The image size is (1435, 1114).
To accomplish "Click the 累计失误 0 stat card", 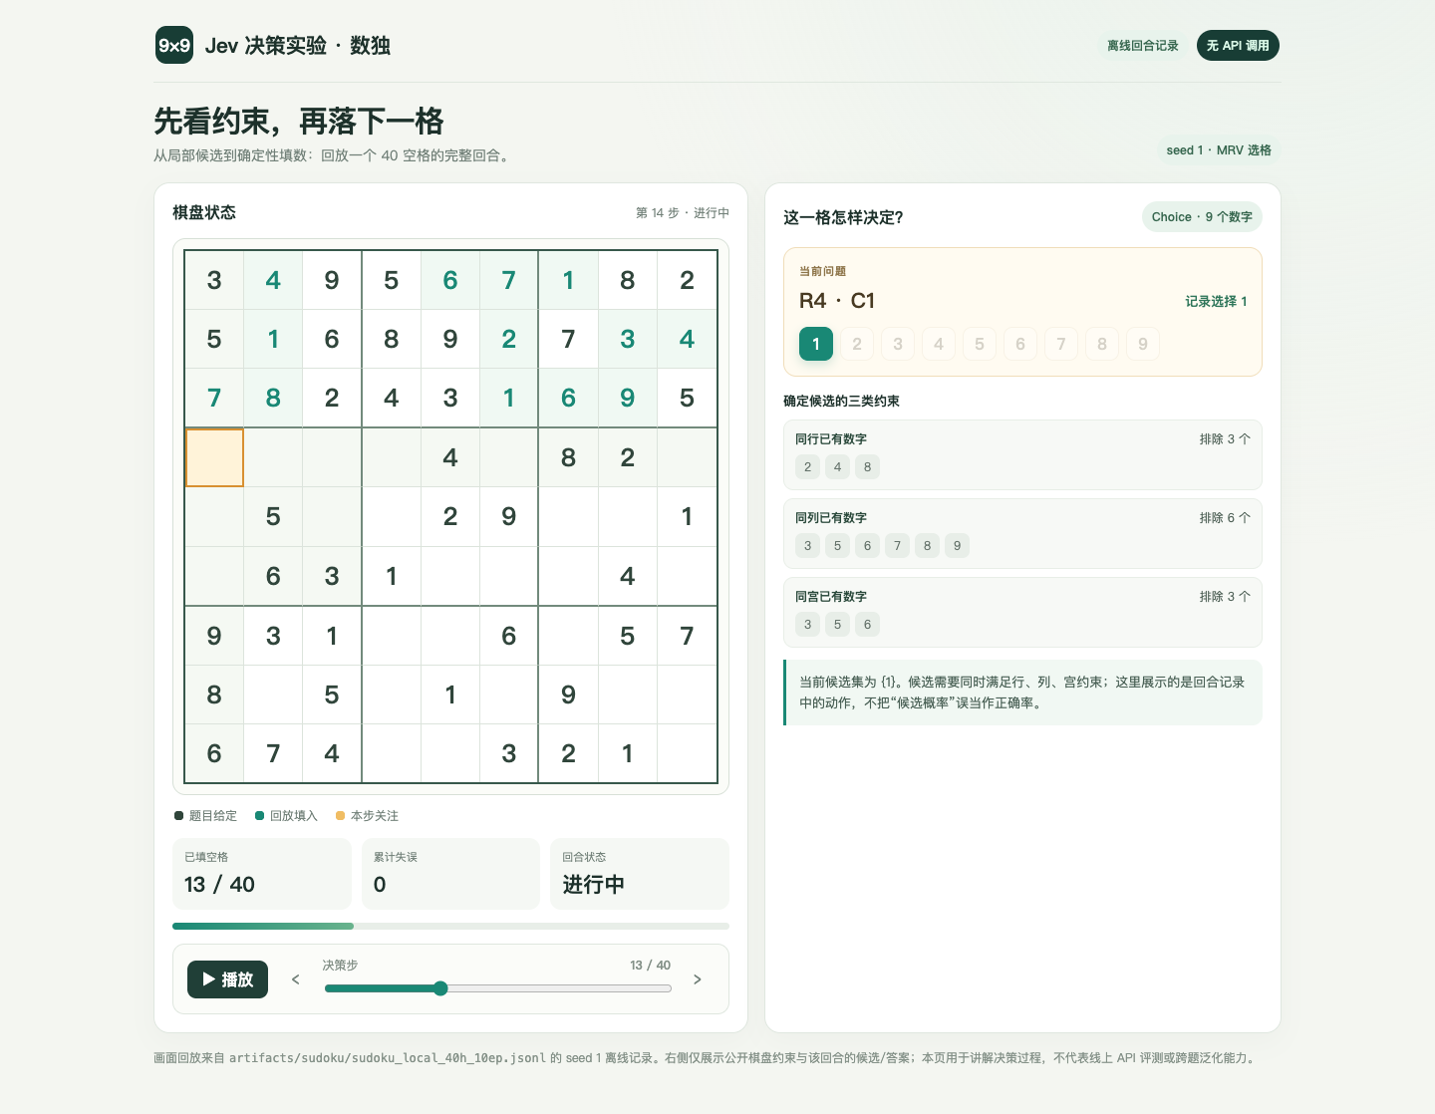I will 450,874.
